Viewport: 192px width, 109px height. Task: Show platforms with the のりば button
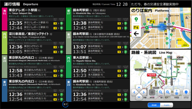coord(186,92)
